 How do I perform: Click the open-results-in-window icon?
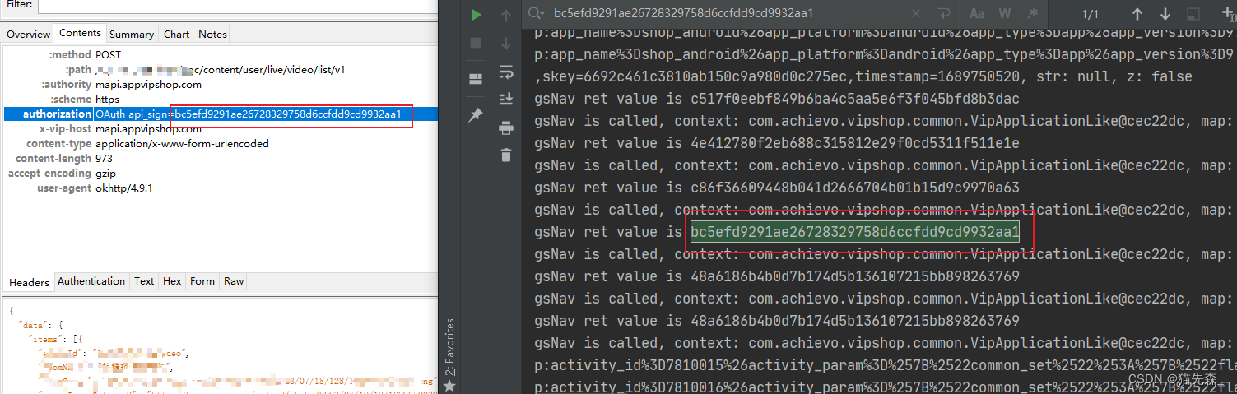coord(1193,14)
